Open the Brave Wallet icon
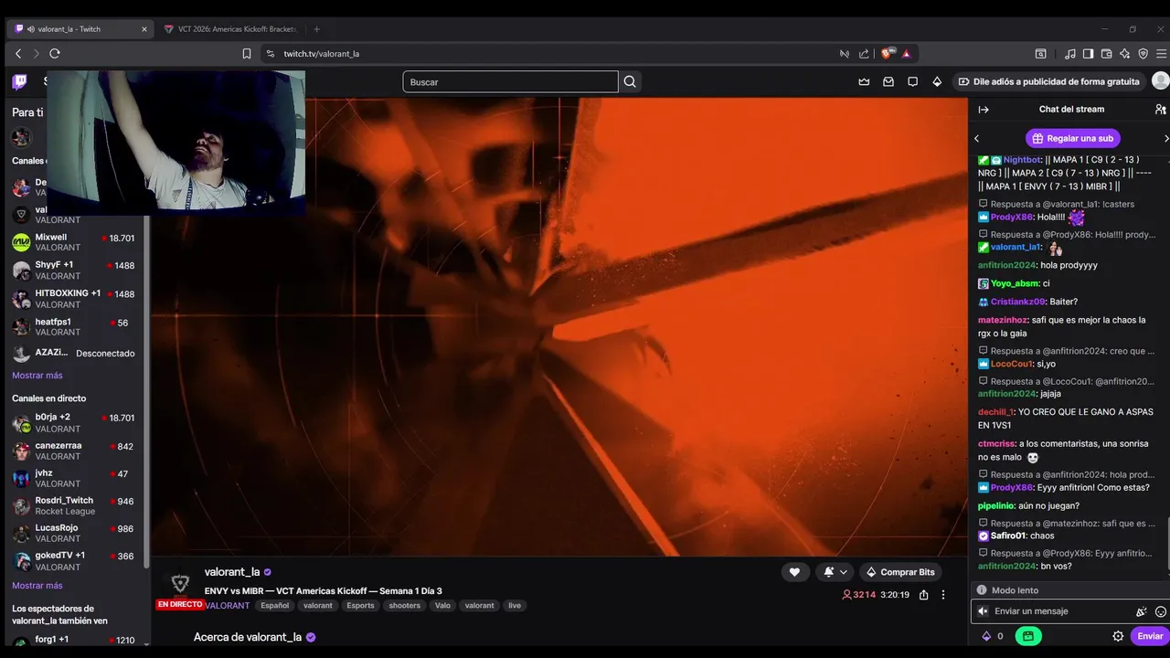The image size is (1170, 658). click(x=1106, y=54)
